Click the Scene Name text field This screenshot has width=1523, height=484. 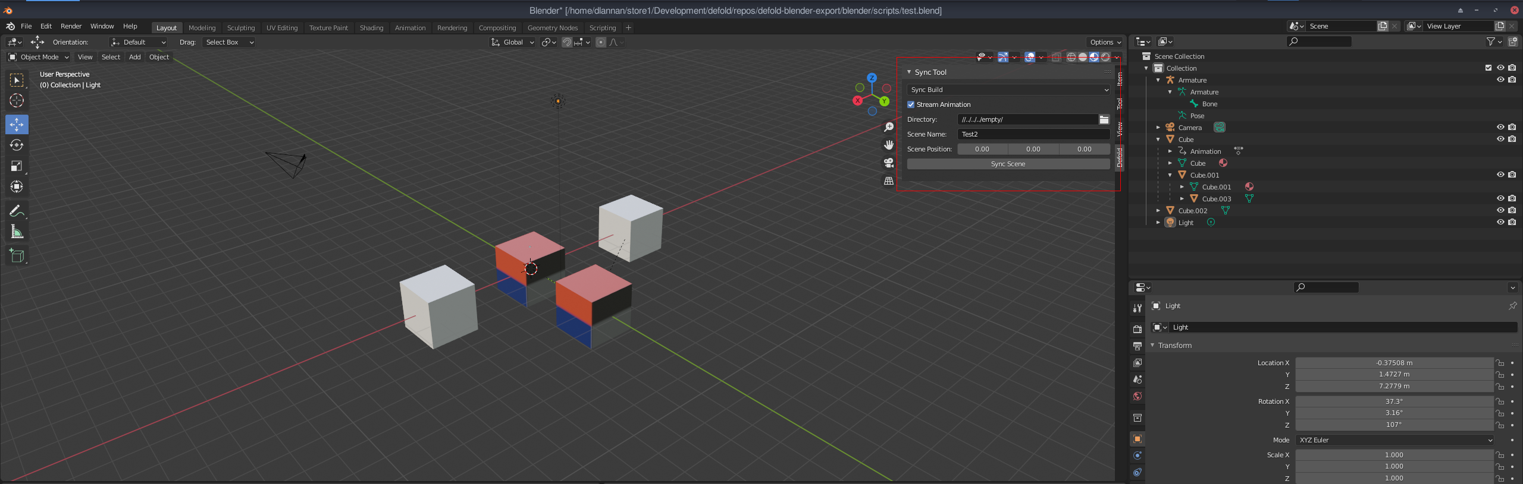1033,134
